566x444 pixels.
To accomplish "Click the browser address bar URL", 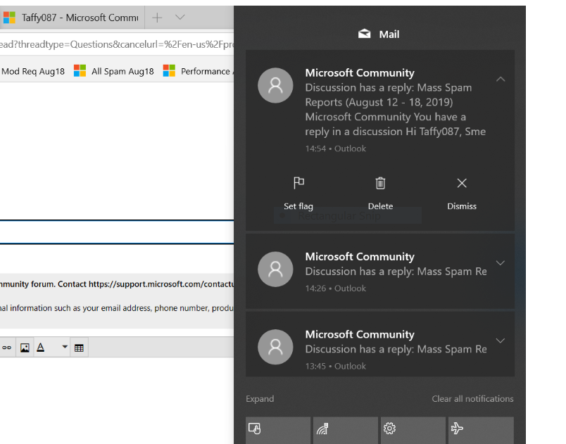I will 117,44.
